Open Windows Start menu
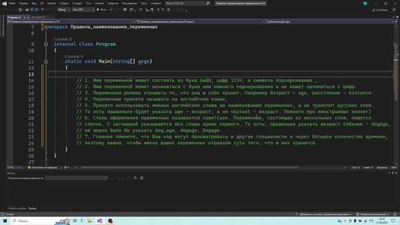Screen dimensions: 400x225 4,221
